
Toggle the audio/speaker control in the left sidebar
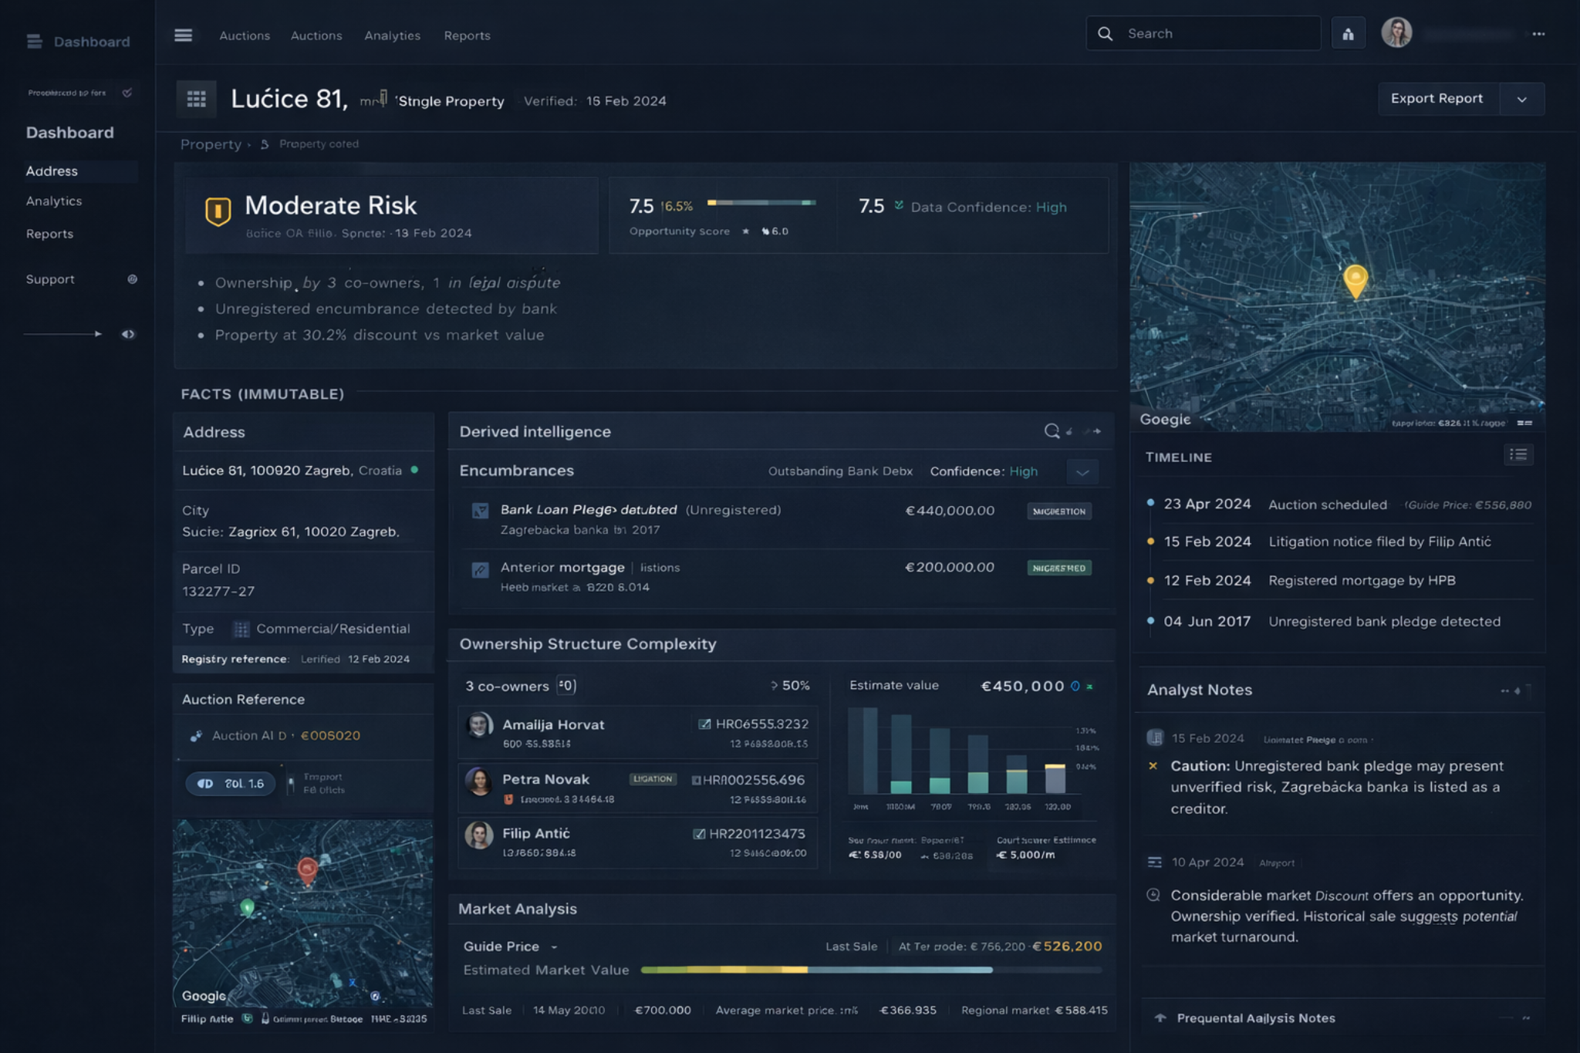128,334
